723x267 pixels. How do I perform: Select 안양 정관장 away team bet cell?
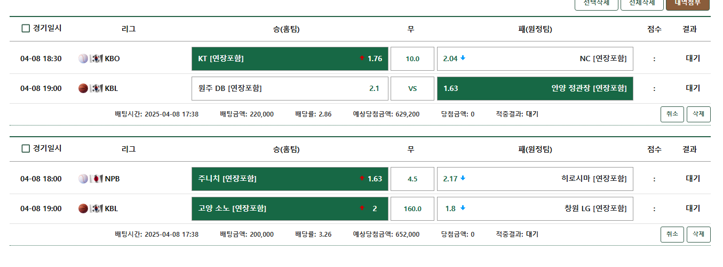tap(535, 88)
